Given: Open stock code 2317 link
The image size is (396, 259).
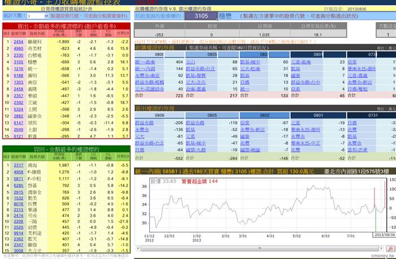Looking at the screenshot, I should click(19, 165).
